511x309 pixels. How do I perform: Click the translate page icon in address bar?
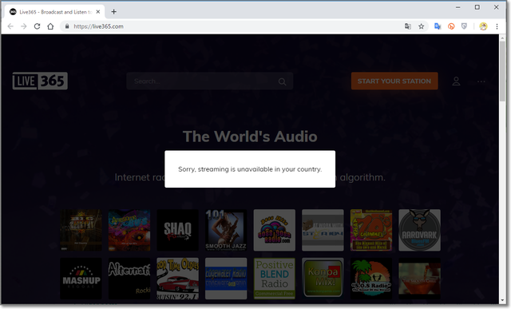(408, 26)
